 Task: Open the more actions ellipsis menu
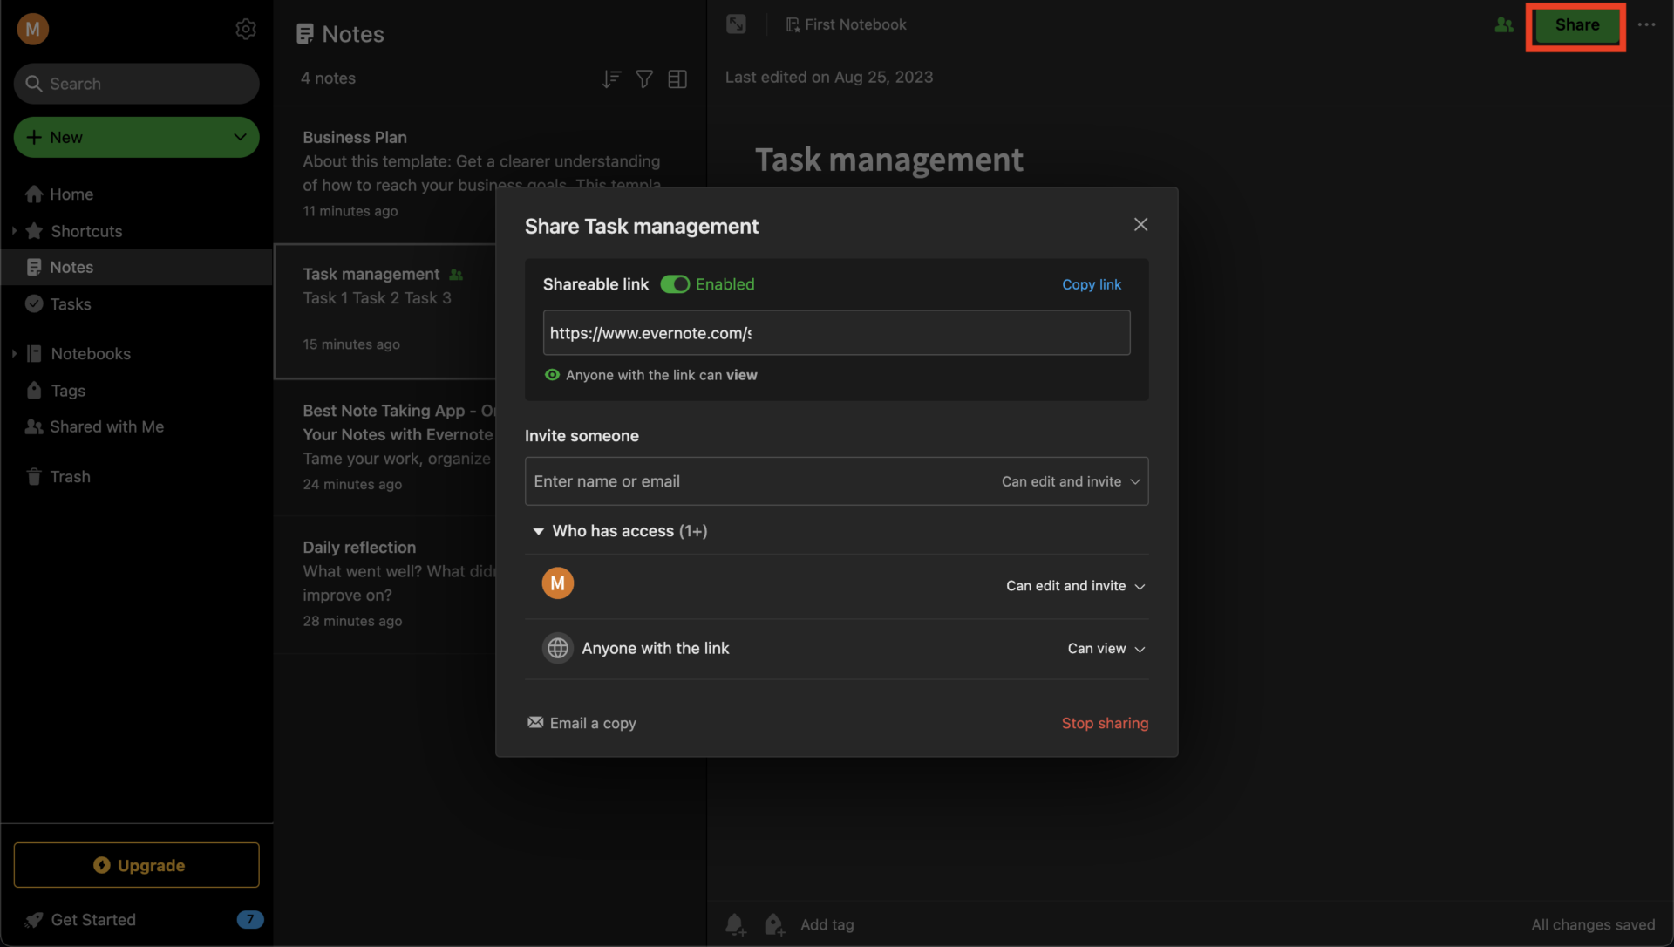click(x=1648, y=24)
